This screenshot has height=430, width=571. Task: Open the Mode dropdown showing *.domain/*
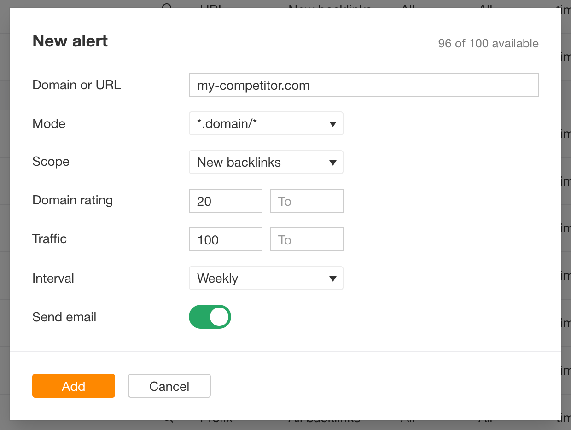[266, 123]
